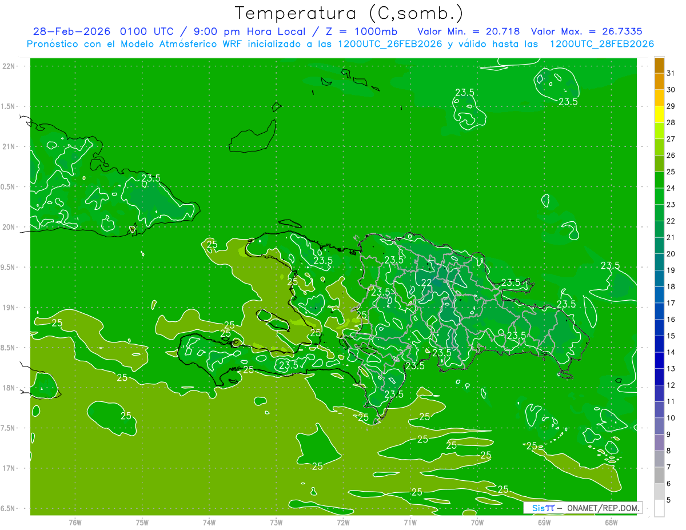Screen dimensions: 686x530
Task: Click the gray swatch between 6 and 7
Action: [x=659, y=476]
